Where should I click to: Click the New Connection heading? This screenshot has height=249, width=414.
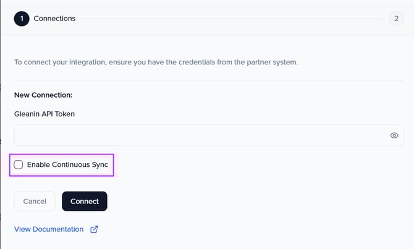[43, 95]
